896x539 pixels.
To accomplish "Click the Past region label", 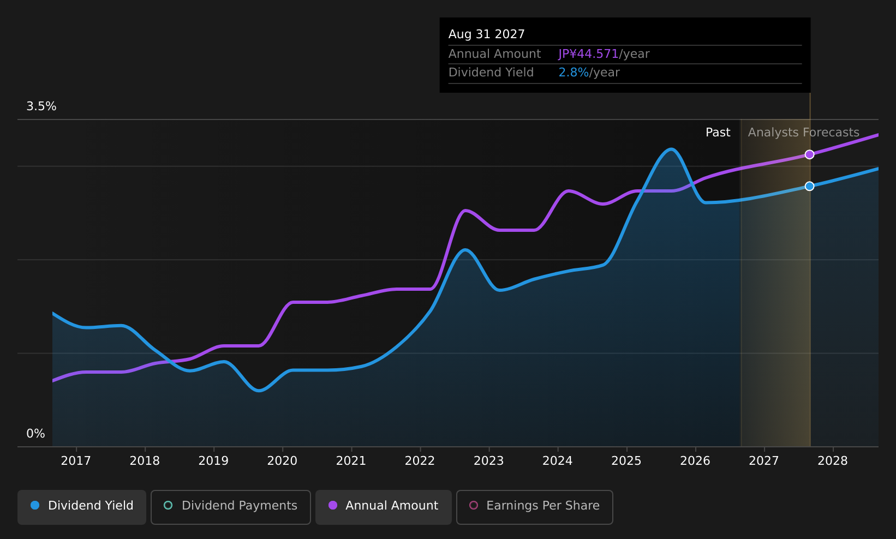I will click(x=718, y=133).
